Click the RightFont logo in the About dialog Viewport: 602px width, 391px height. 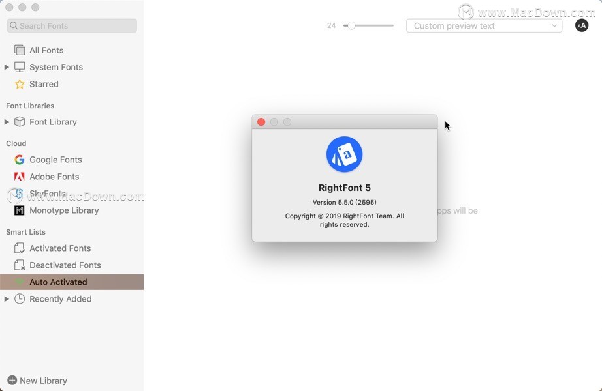coord(344,154)
